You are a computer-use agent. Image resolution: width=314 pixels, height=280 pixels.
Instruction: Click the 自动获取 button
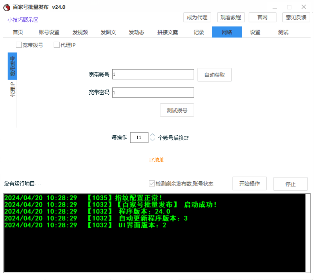[x=214, y=75]
